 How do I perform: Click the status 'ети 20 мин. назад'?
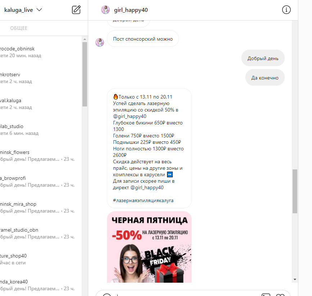tap(20, 55)
